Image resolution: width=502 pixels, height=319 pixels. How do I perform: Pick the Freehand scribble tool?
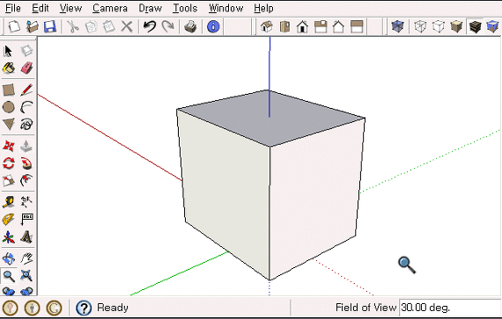(x=26, y=124)
